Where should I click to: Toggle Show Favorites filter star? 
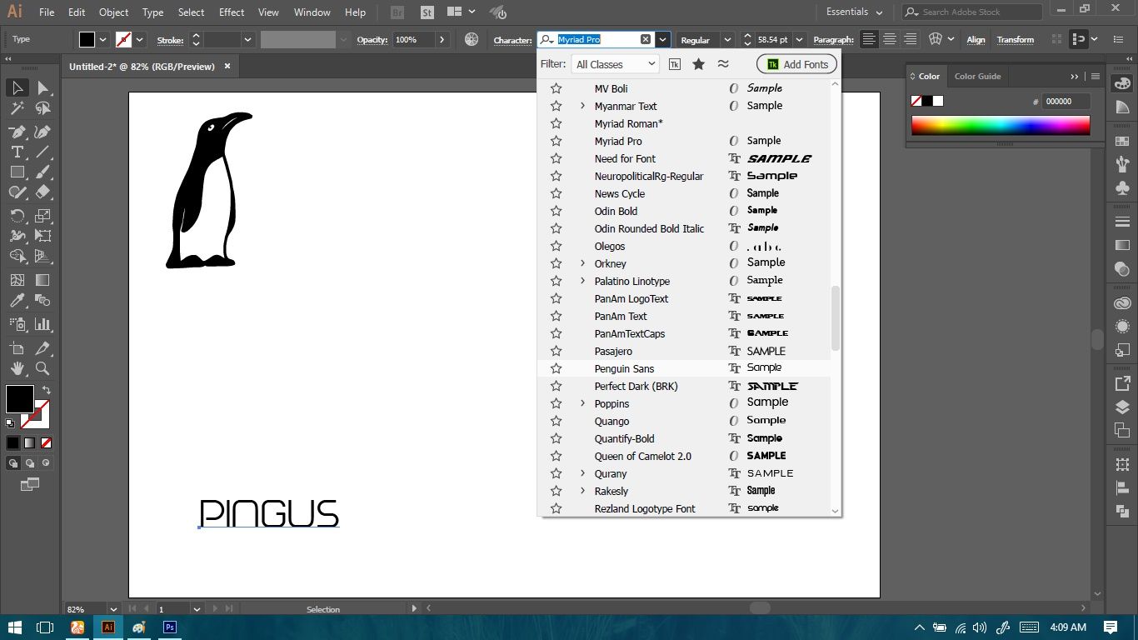coord(698,64)
